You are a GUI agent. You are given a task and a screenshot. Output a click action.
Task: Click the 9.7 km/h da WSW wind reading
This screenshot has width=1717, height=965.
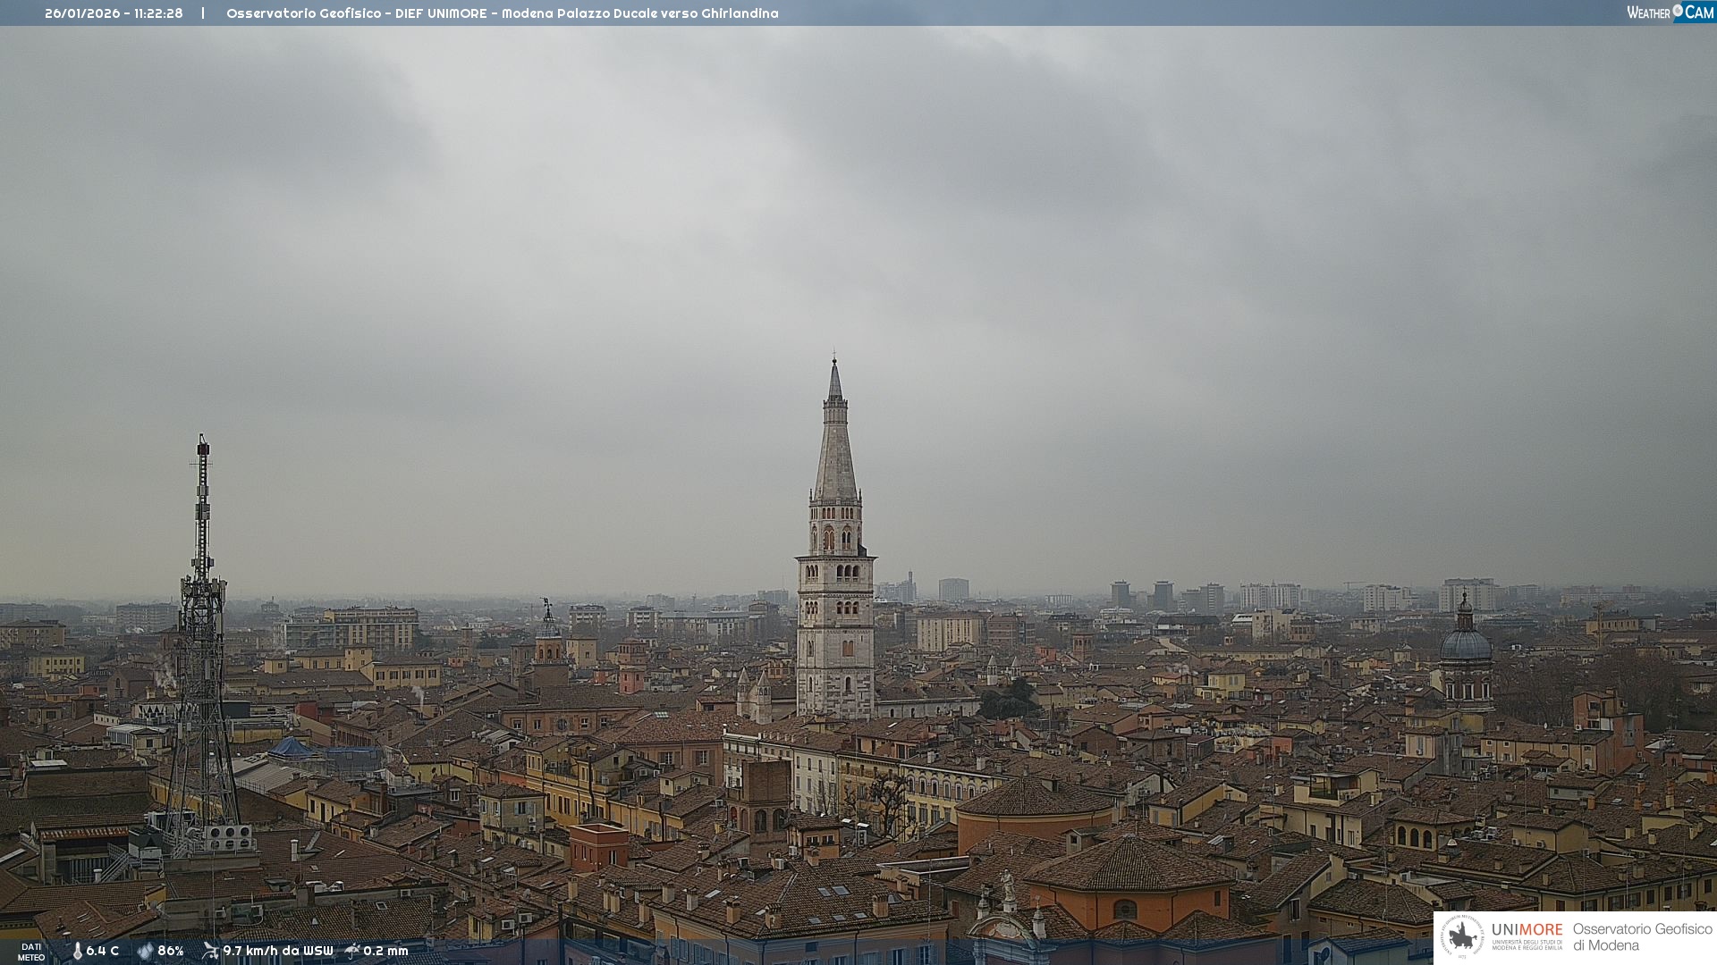pos(278,951)
